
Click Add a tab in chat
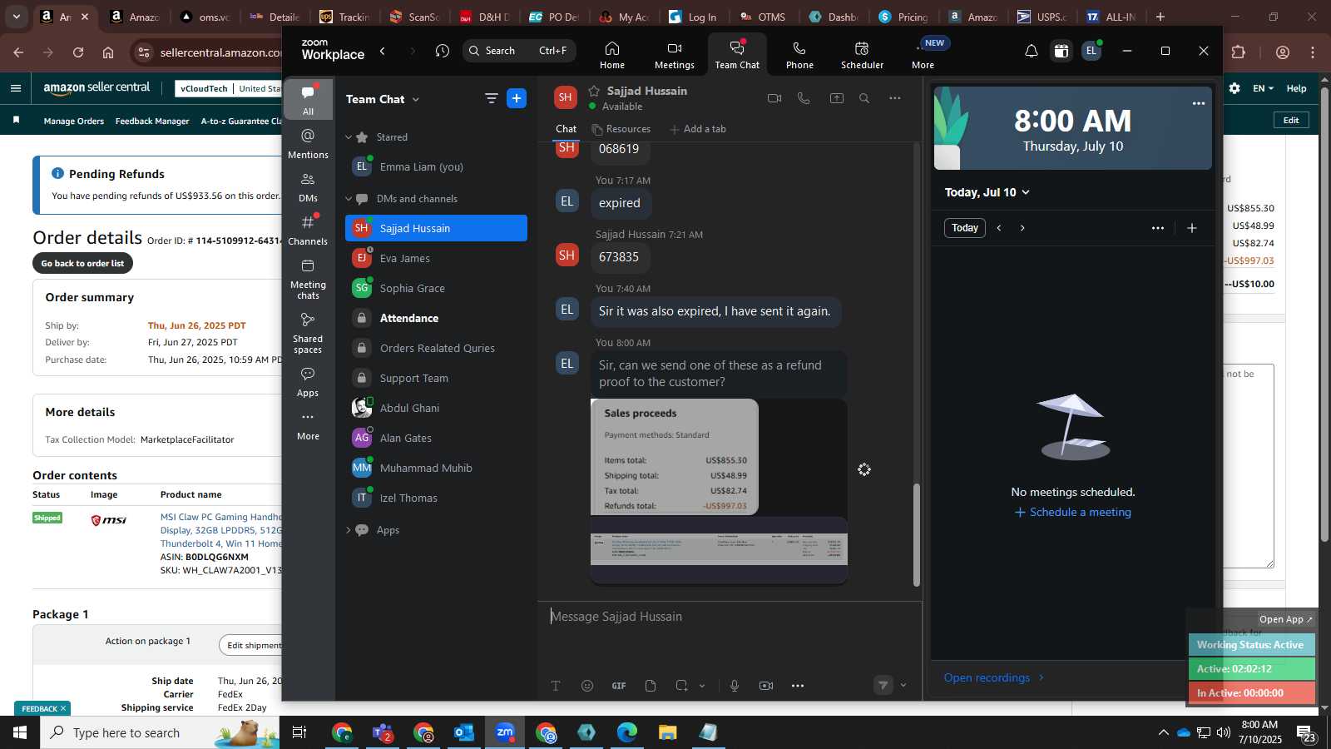pyautogui.click(x=697, y=129)
